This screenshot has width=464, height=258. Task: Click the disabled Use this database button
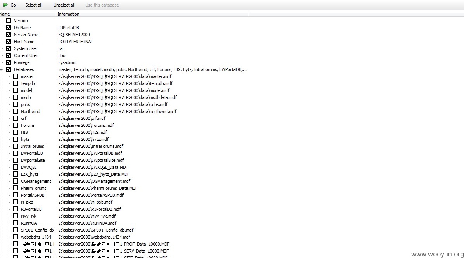click(x=102, y=5)
